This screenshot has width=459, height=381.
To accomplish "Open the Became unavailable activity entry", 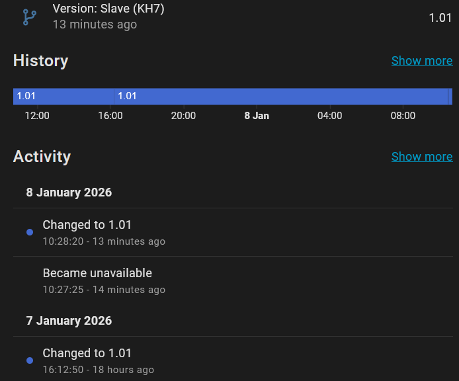I will click(97, 273).
